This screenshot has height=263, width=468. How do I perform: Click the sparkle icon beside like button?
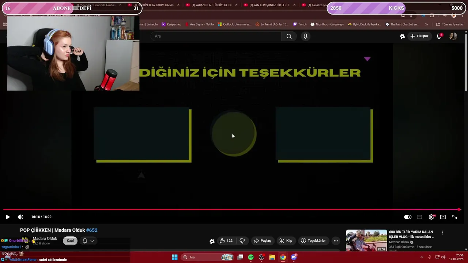[212, 241]
